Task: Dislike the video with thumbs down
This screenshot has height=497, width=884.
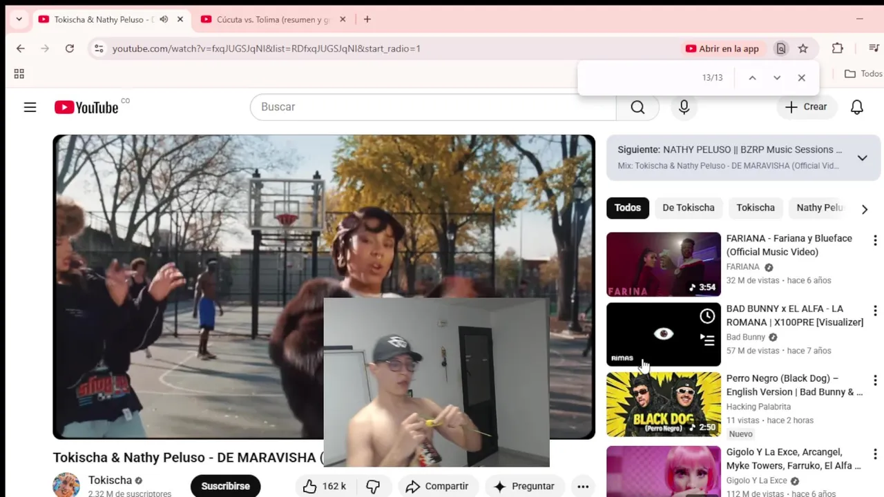Action: [373, 486]
